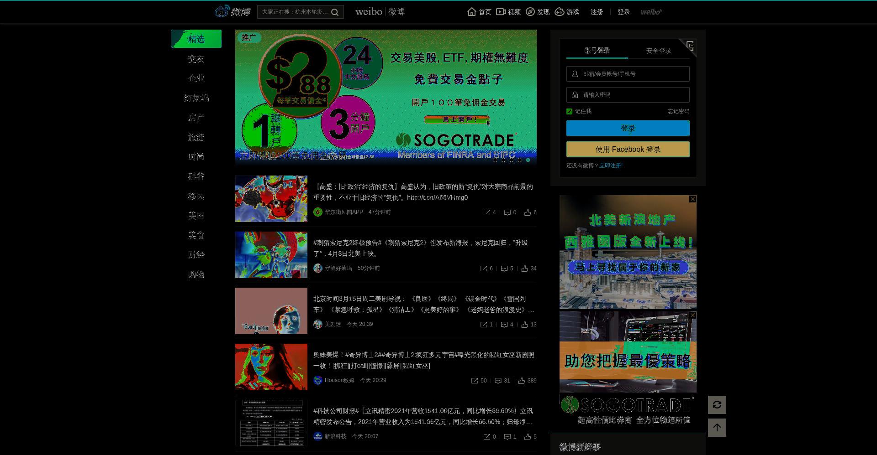Close the 助您把握最優策略 ad
This screenshot has height=455, width=877.
point(693,315)
